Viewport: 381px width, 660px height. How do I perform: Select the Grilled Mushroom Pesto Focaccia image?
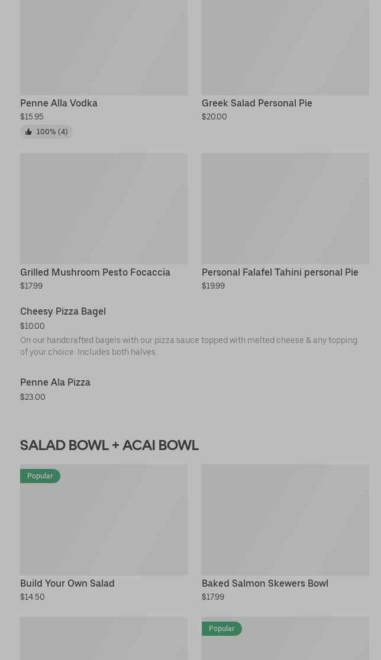[x=104, y=208]
